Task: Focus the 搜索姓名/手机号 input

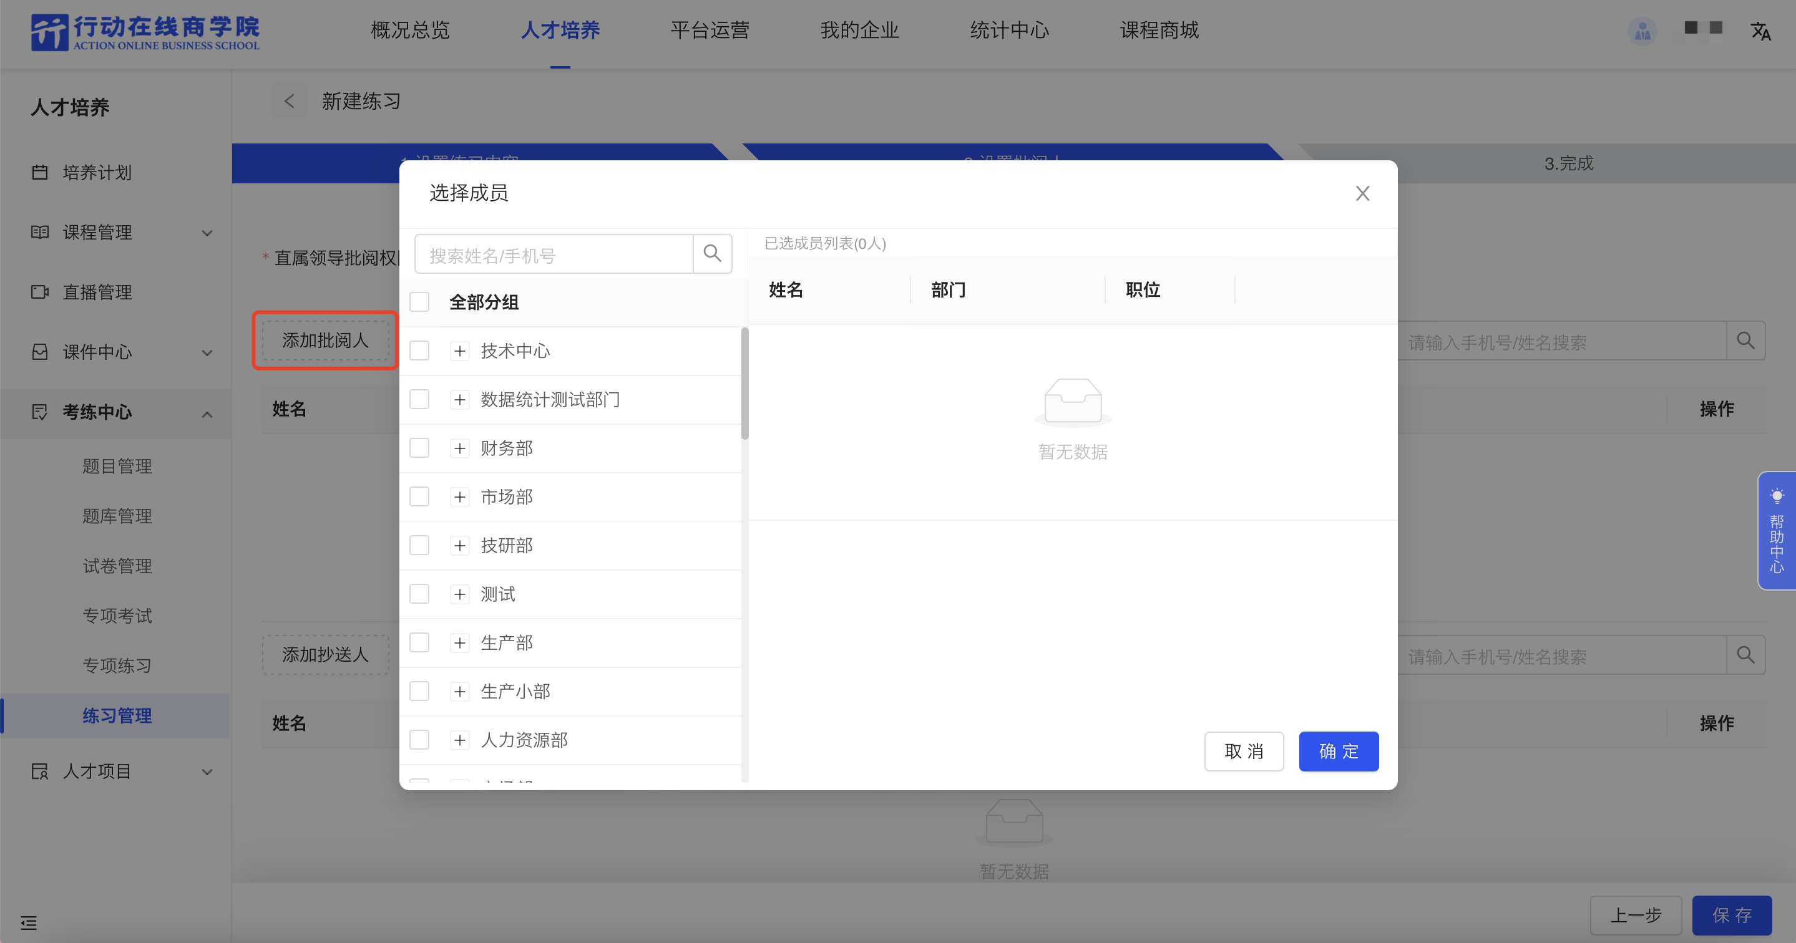Action: [x=554, y=254]
